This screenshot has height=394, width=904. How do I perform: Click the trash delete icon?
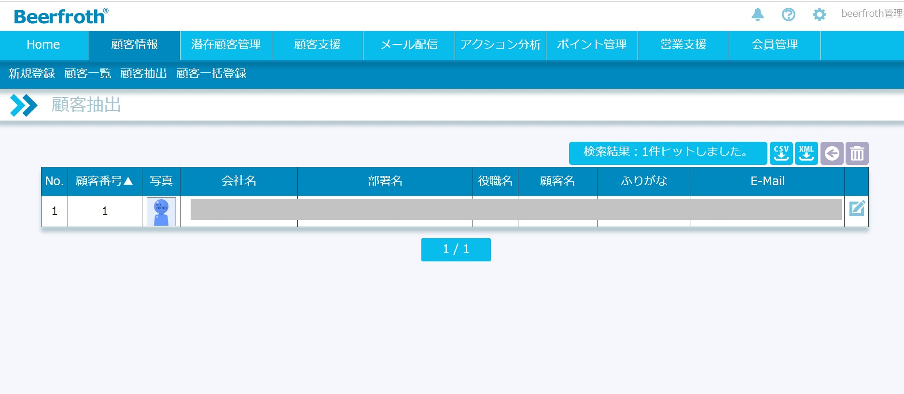[857, 153]
